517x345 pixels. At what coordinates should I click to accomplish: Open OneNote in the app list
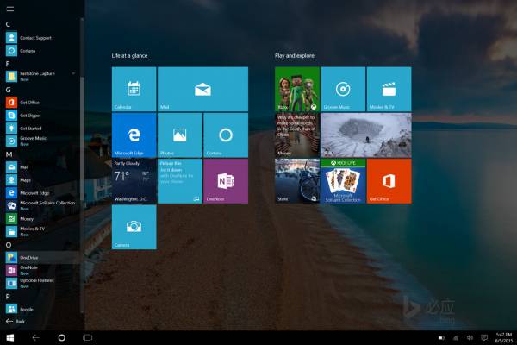(41, 270)
